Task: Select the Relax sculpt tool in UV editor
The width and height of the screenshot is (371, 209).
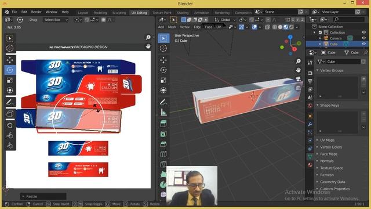Action: 10,135
